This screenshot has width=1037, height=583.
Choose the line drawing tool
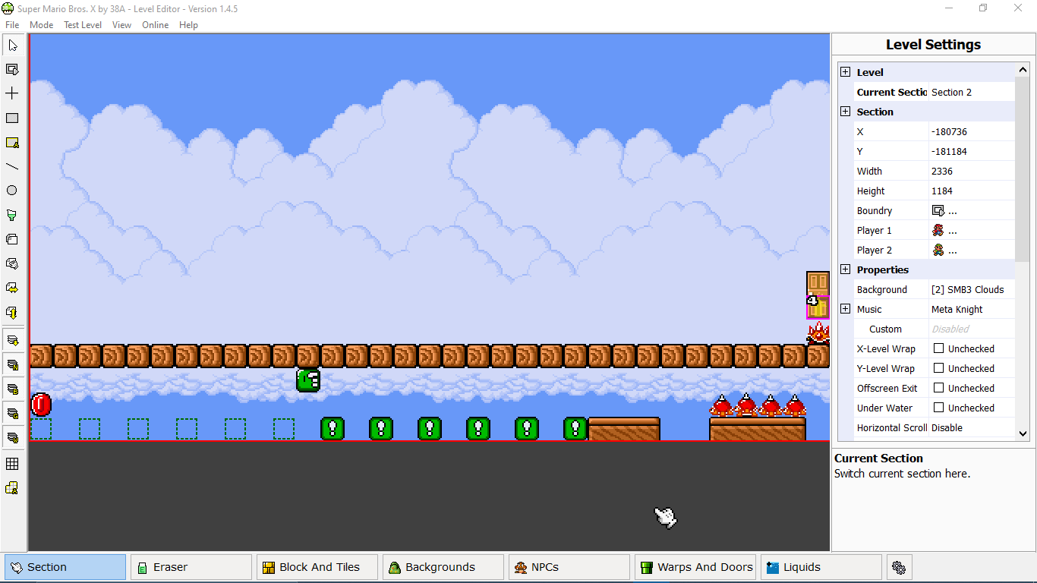pos(12,167)
